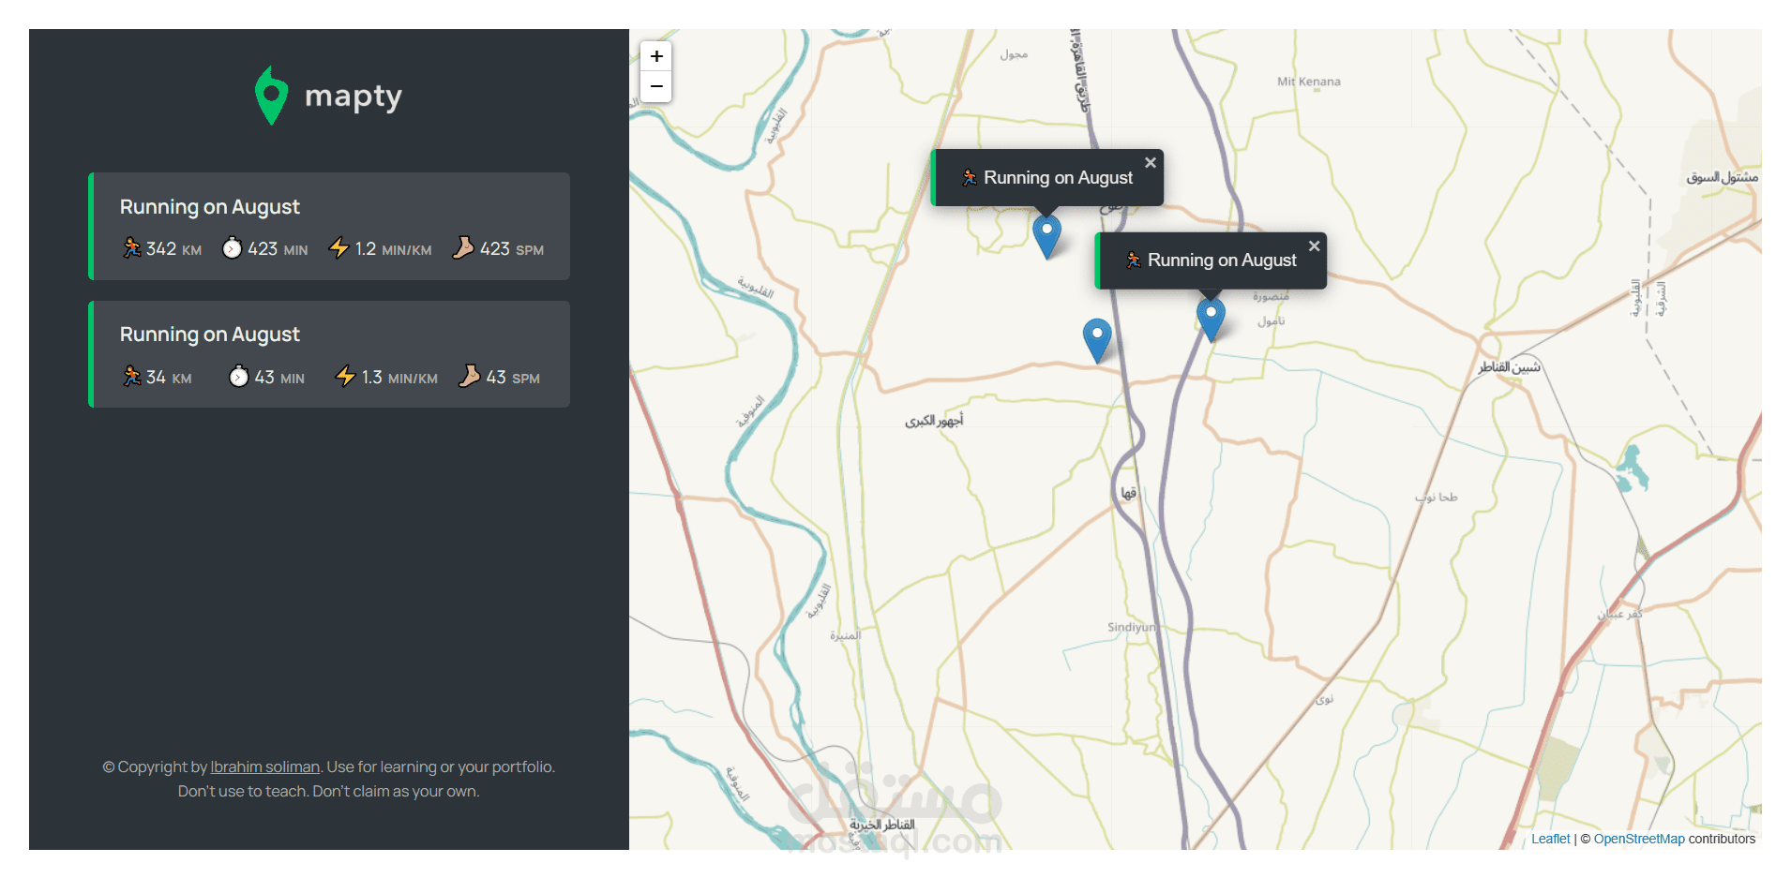
Task: Zoom out of the map
Action: click(x=656, y=86)
